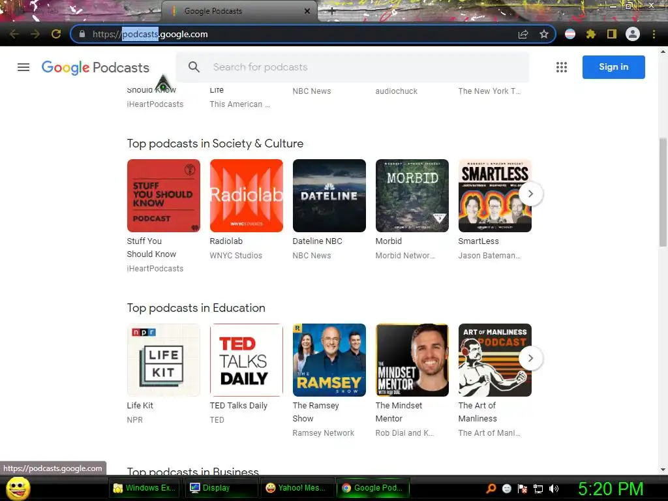
Task: Open the Dateline NBC cover
Action: point(329,196)
